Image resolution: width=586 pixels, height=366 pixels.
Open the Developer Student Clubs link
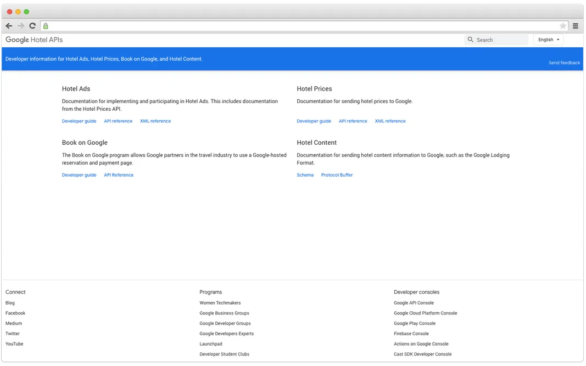click(x=224, y=354)
